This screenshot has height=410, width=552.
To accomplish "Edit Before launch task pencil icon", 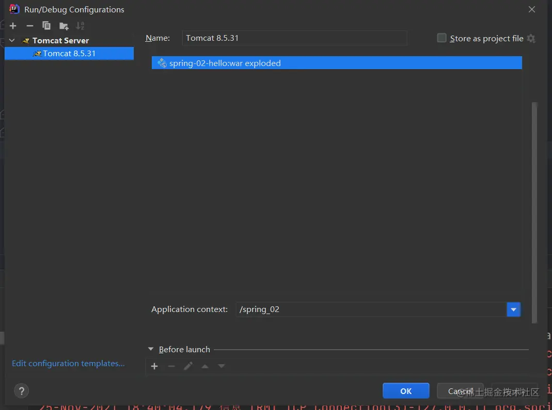I will click(x=188, y=366).
